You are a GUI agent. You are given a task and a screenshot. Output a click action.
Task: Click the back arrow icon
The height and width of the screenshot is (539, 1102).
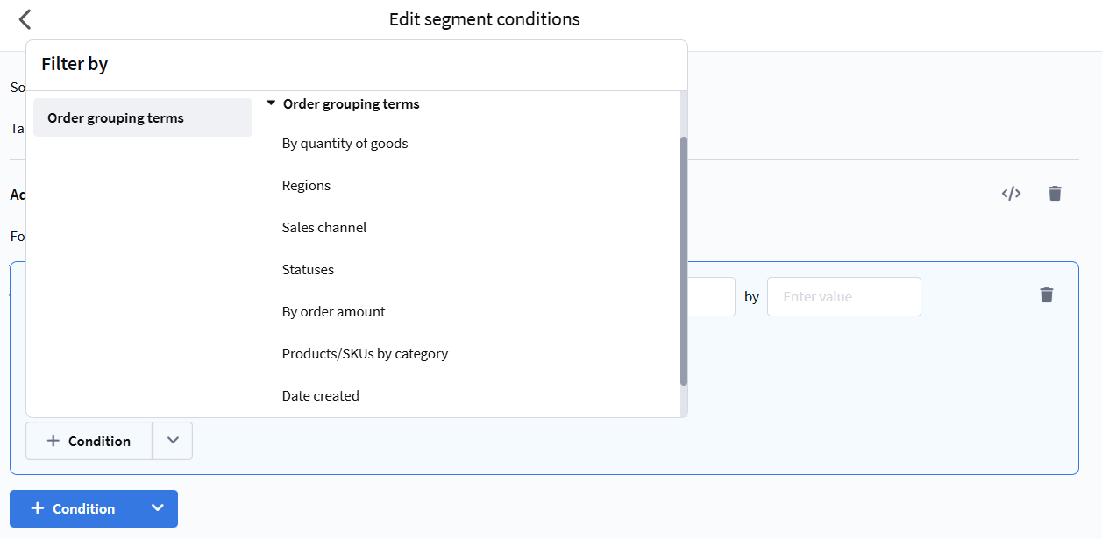pos(25,19)
